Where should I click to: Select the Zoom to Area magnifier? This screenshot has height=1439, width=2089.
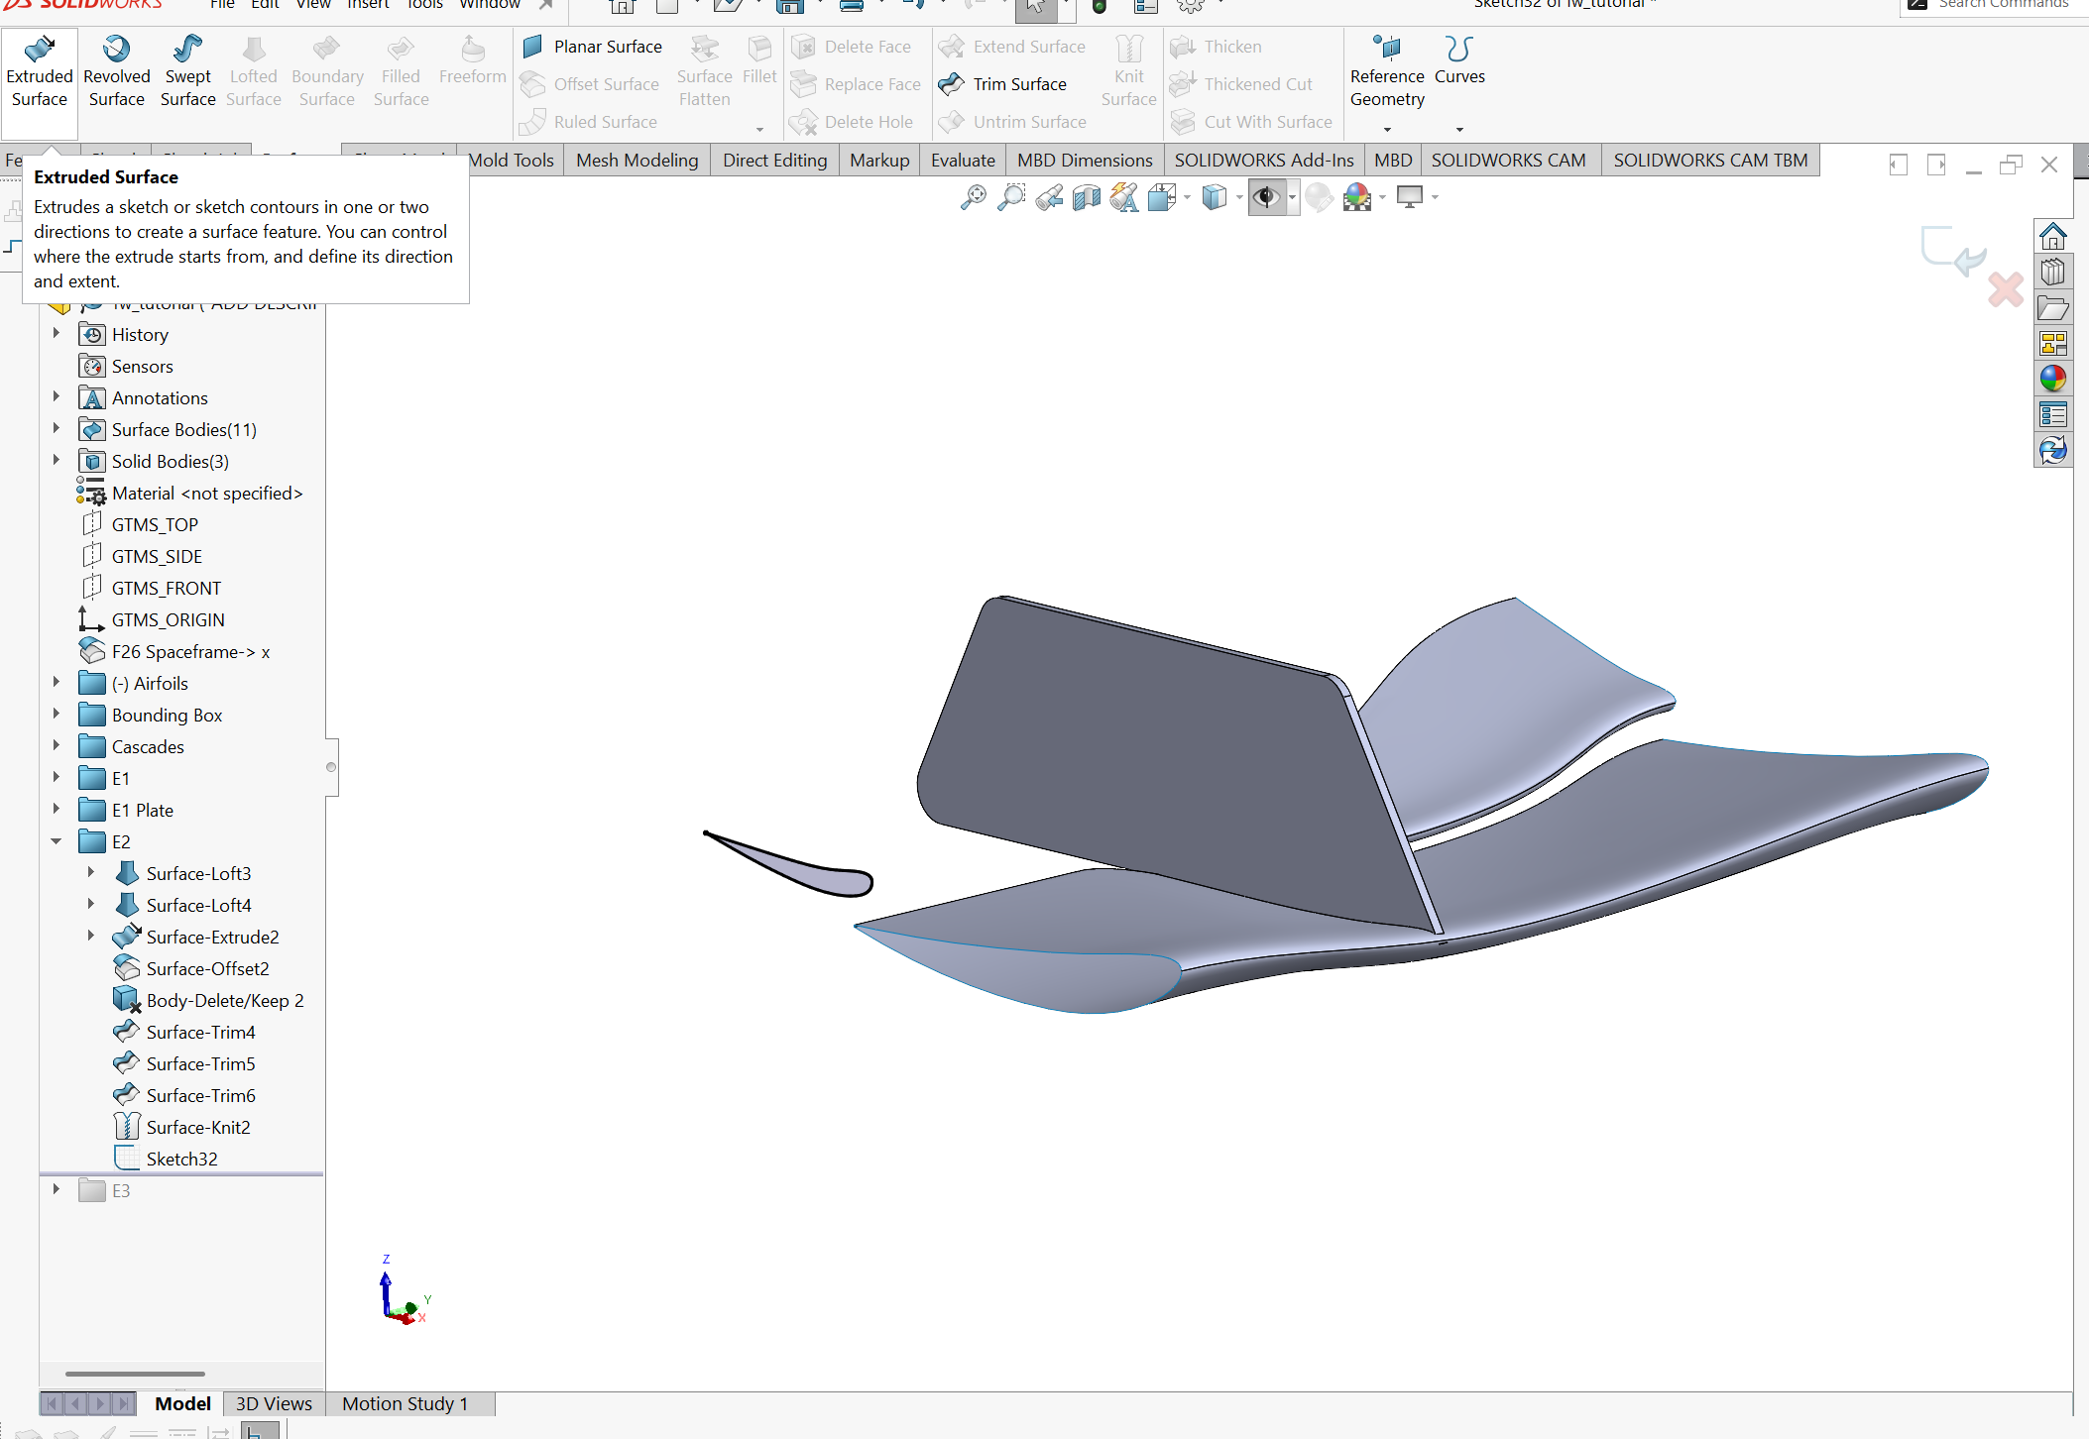point(1011,197)
